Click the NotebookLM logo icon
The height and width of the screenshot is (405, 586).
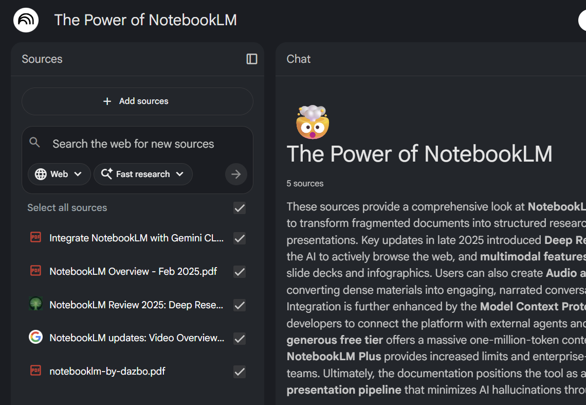point(26,20)
